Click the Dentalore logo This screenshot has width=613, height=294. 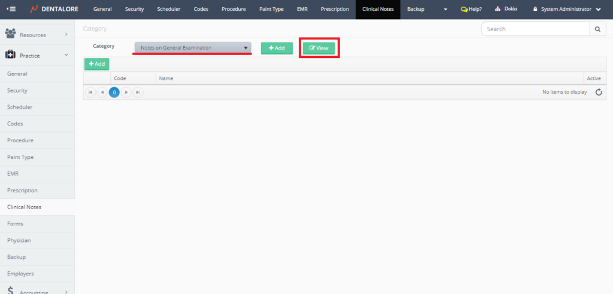54,9
